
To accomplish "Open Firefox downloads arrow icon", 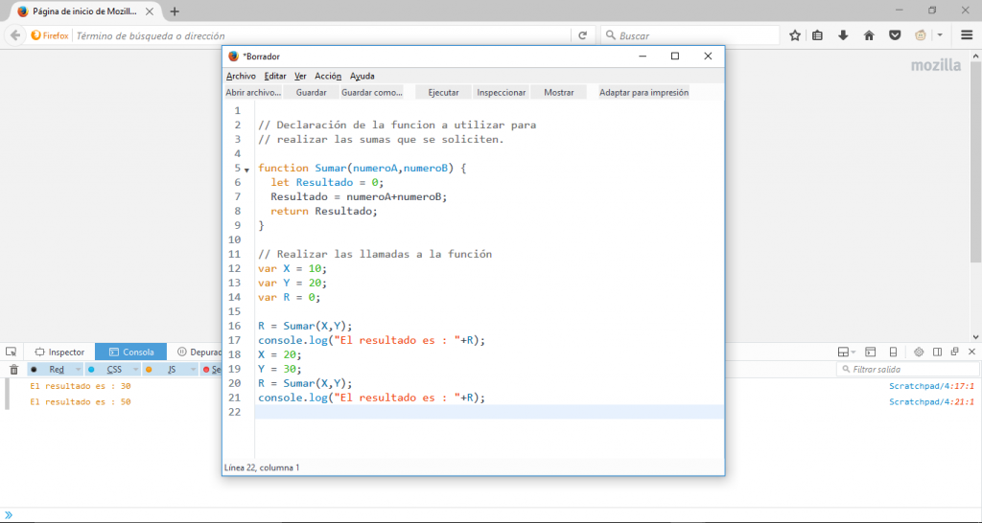I will point(844,35).
